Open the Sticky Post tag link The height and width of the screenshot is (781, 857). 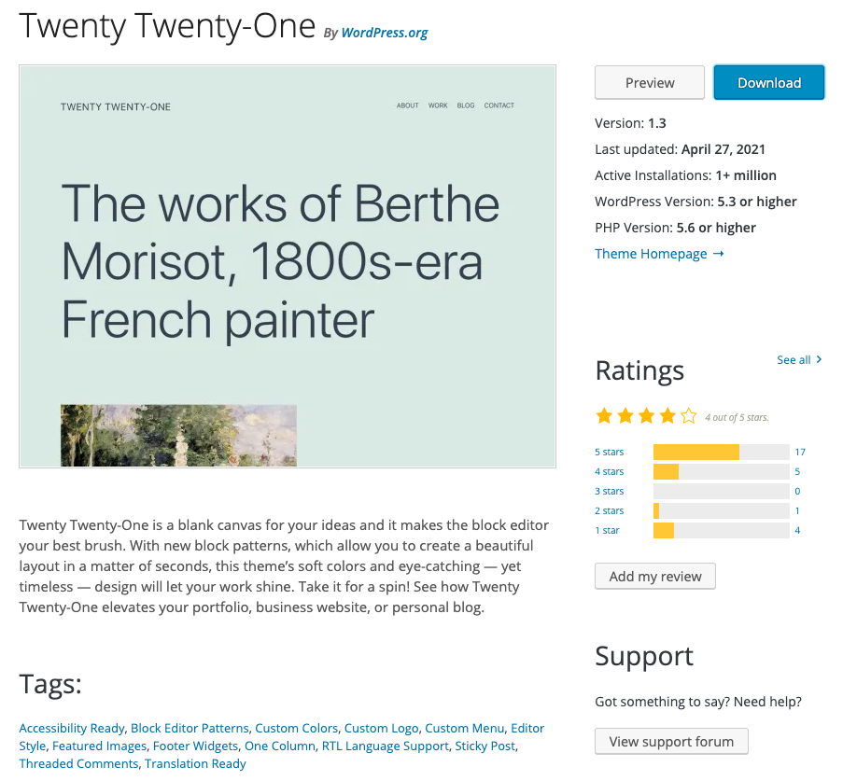pos(485,746)
